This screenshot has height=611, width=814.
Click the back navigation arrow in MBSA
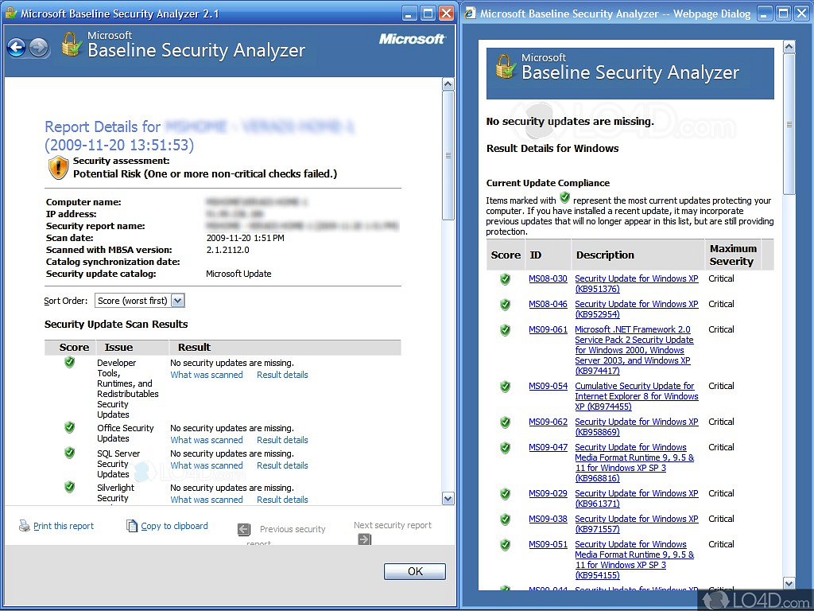[17, 49]
